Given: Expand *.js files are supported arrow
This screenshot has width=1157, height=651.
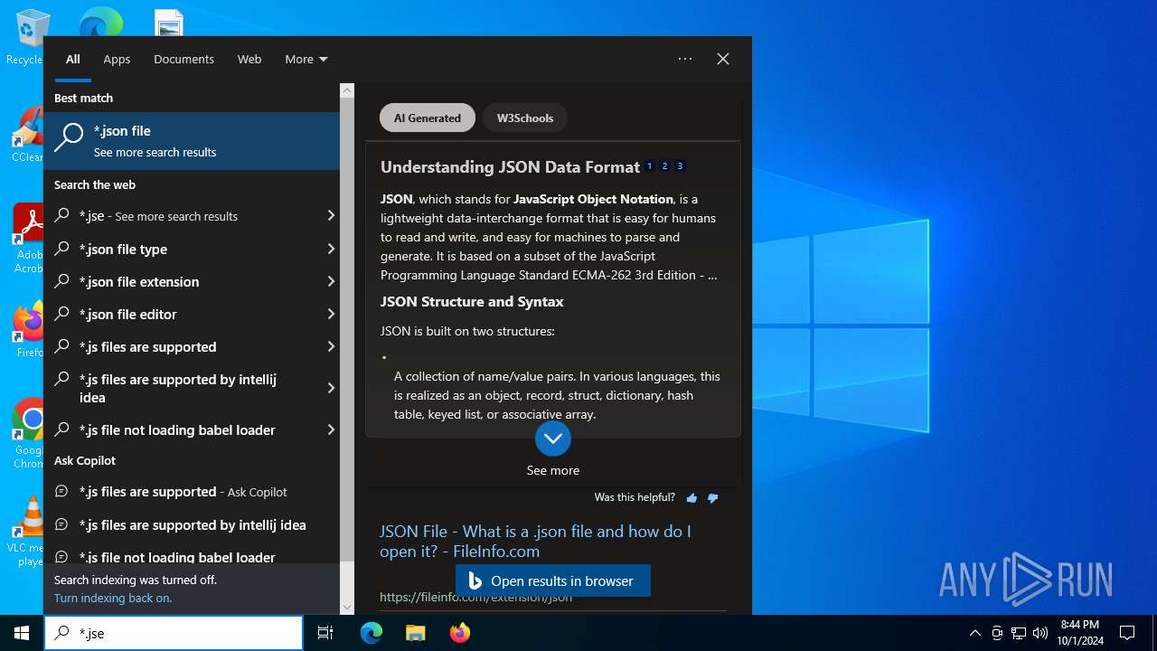Looking at the screenshot, I should (x=331, y=346).
